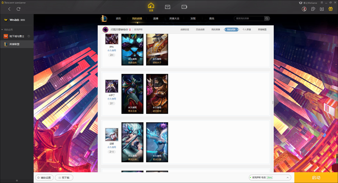
Task: Open the user avatar in the top right
Action: coord(304,9)
